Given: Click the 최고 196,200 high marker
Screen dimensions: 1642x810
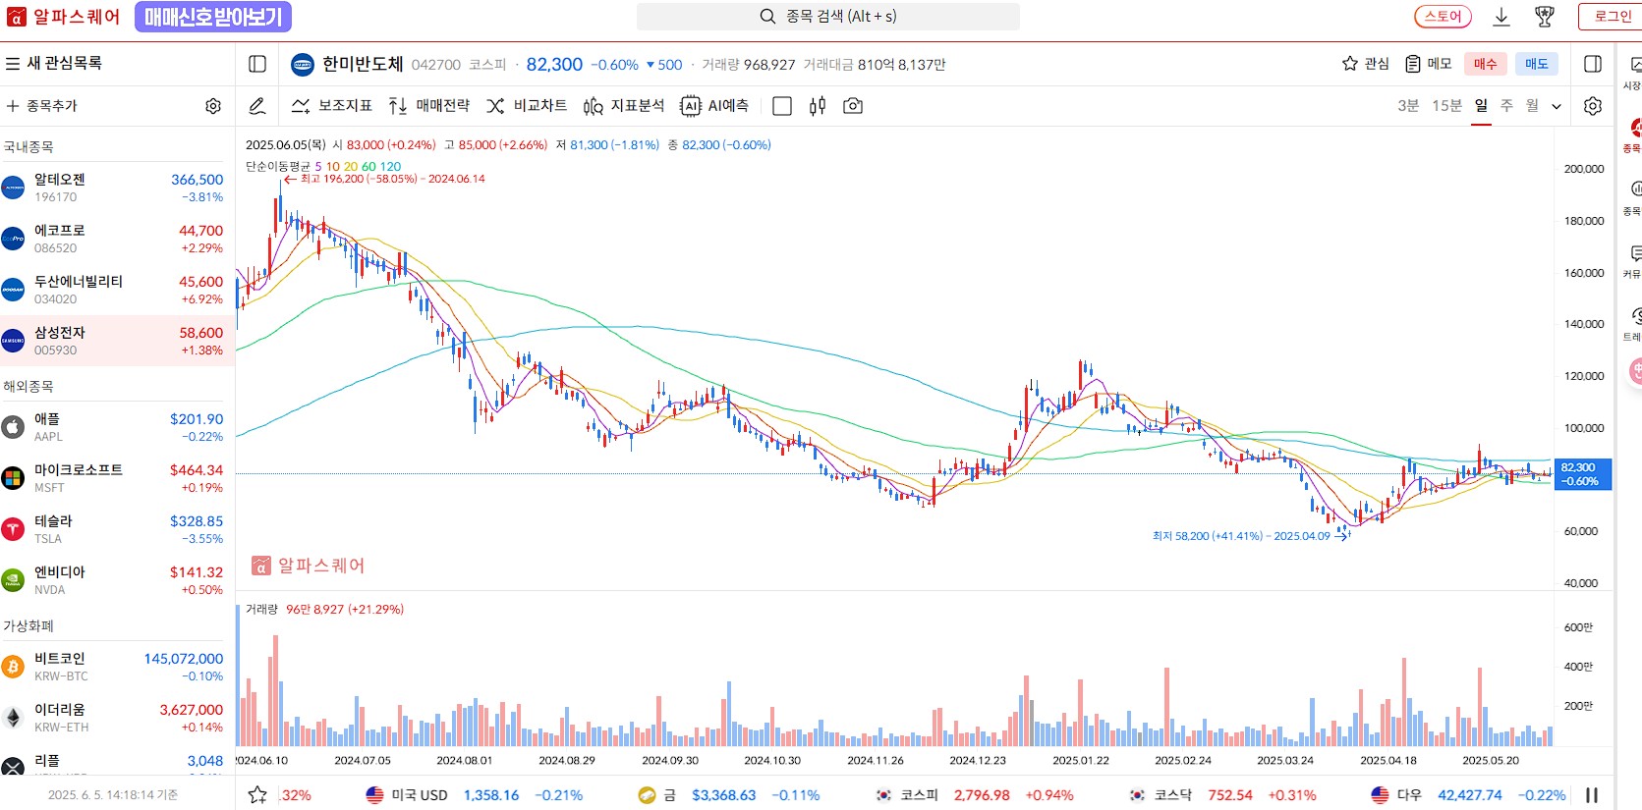Looking at the screenshot, I should (x=384, y=179).
